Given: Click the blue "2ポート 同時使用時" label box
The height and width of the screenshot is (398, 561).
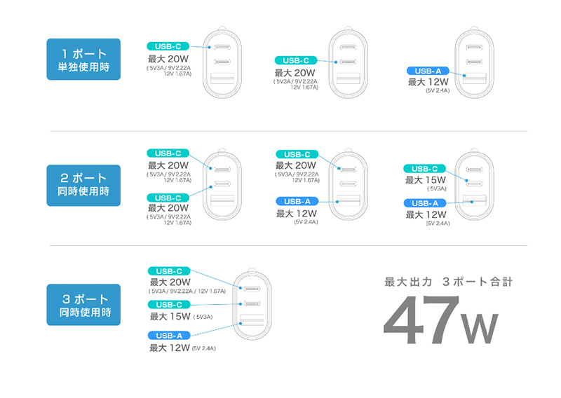Looking at the screenshot, I should (x=83, y=185).
